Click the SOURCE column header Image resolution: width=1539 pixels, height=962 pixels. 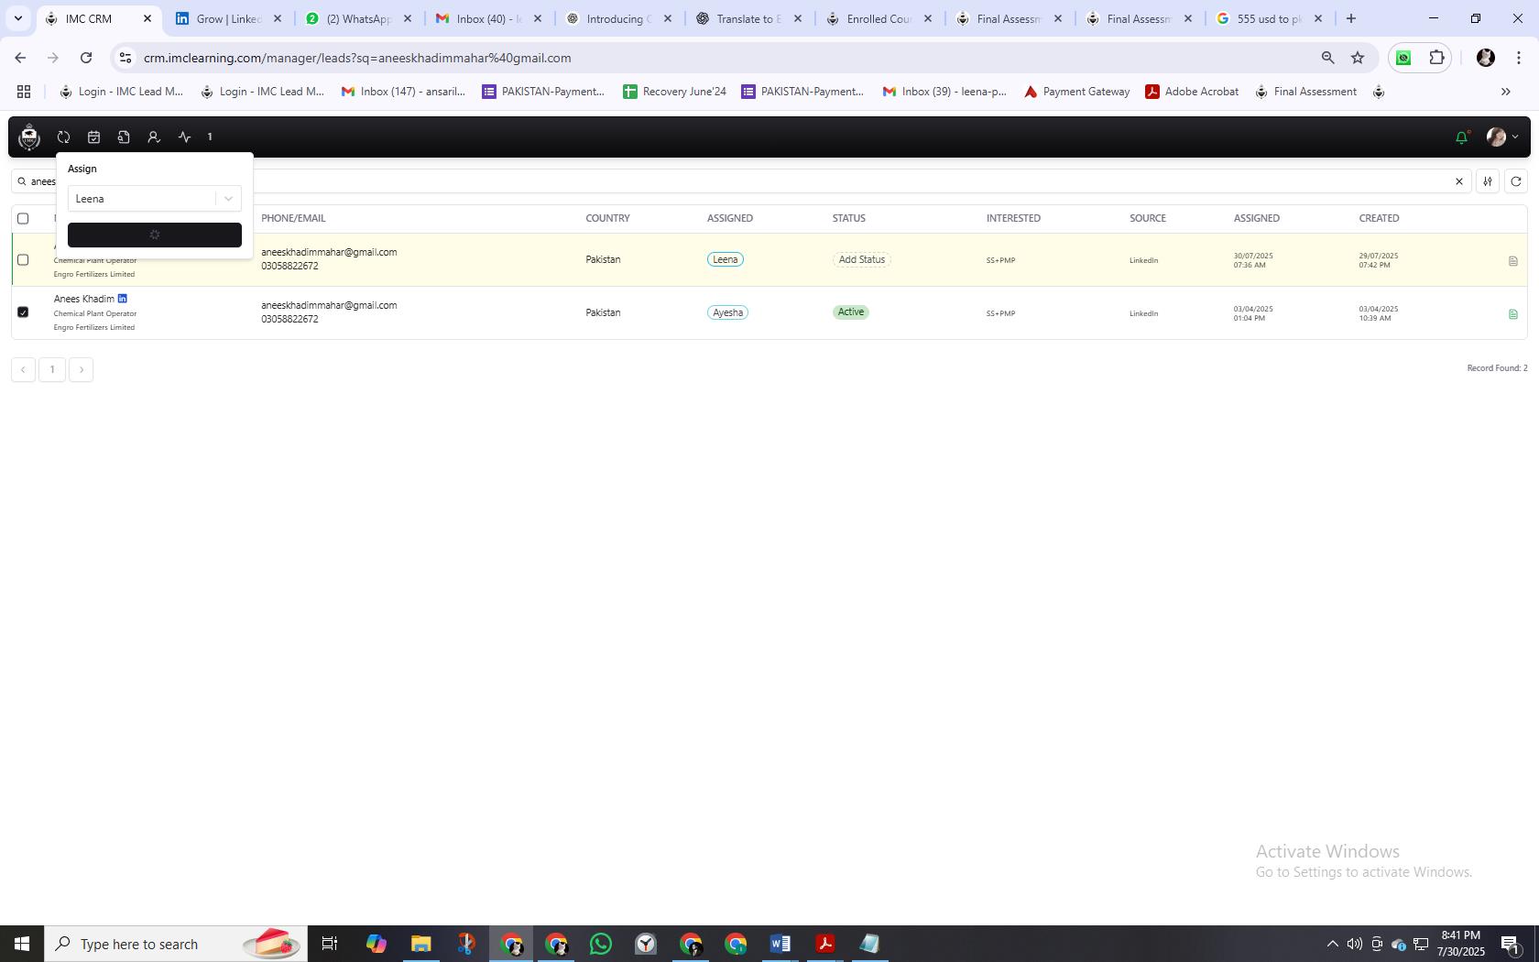[x=1147, y=218]
